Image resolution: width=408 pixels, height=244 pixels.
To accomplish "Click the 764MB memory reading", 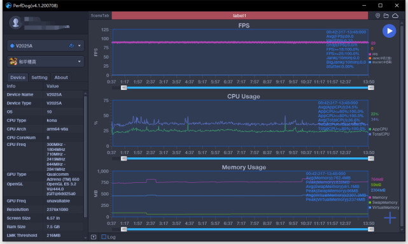I will point(377,180).
